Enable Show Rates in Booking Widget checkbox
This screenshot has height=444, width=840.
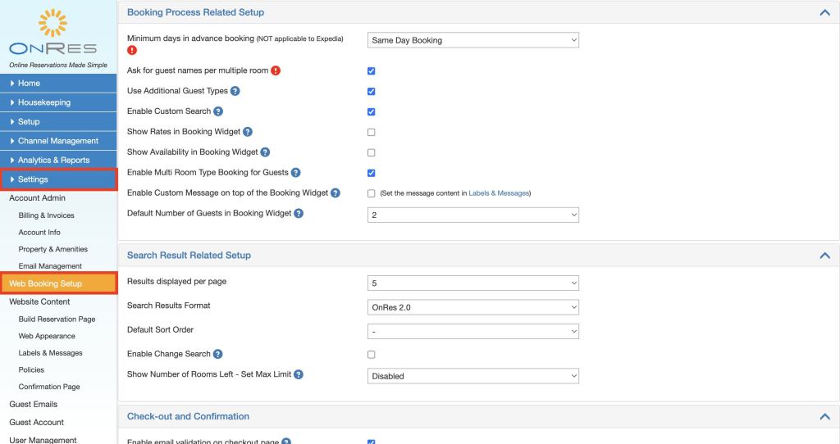coord(372,132)
